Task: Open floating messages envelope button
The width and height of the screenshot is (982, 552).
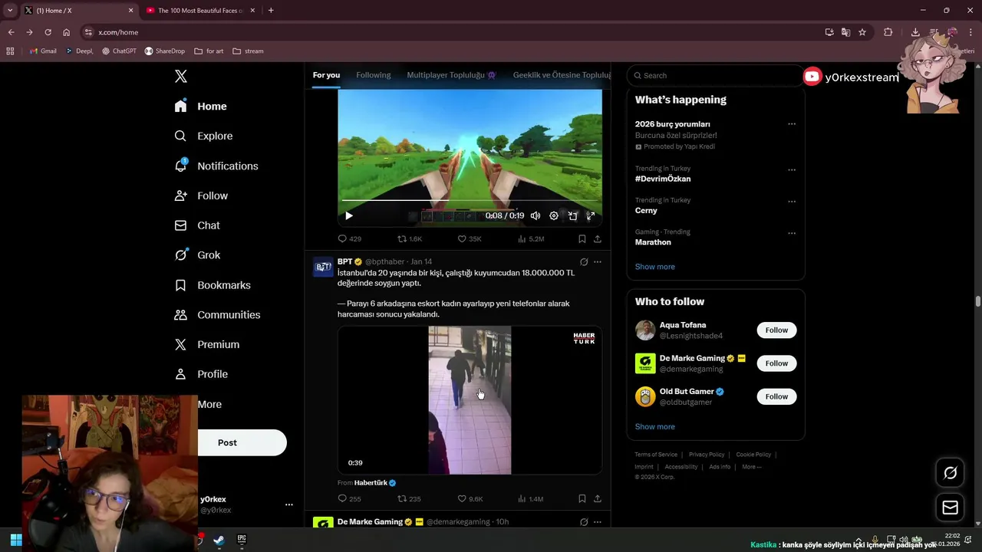Action: [x=950, y=508]
